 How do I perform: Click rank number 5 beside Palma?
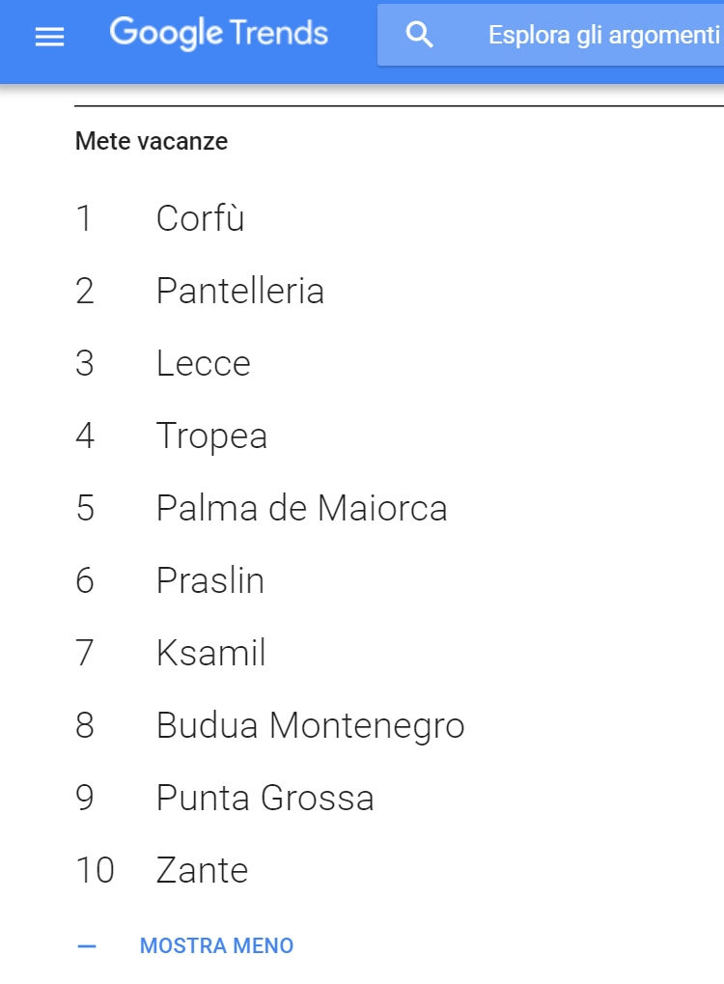[x=85, y=508]
